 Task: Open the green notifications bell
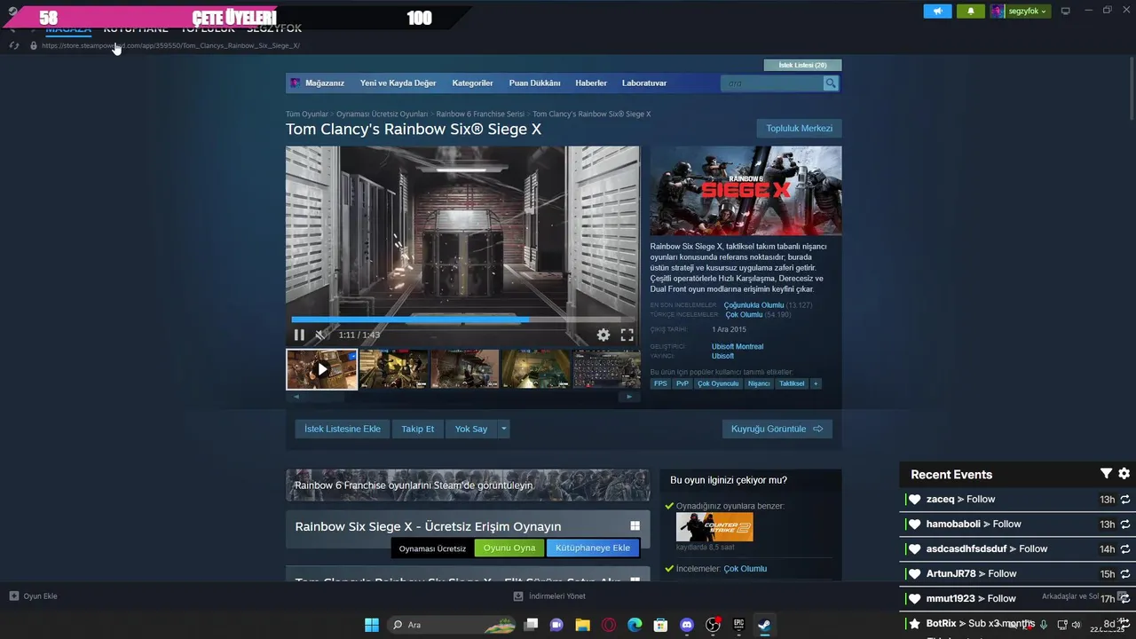[x=971, y=12]
